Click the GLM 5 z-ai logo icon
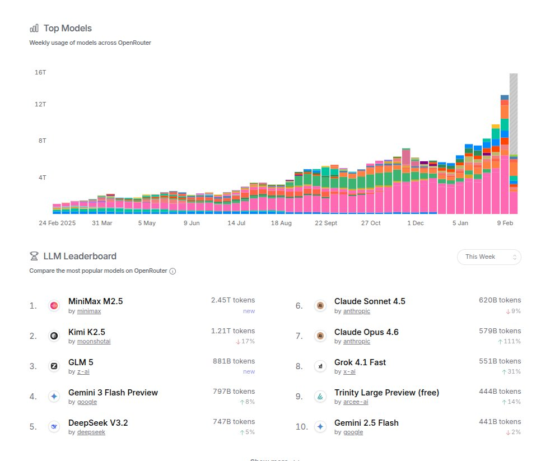This screenshot has width=555, height=461. [x=54, y=366]
